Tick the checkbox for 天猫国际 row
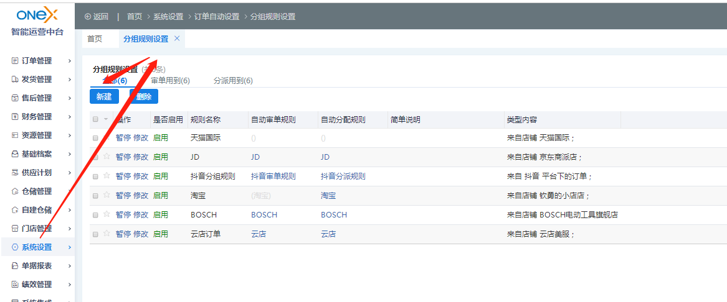Screen dimensions: 727x302 95,138
